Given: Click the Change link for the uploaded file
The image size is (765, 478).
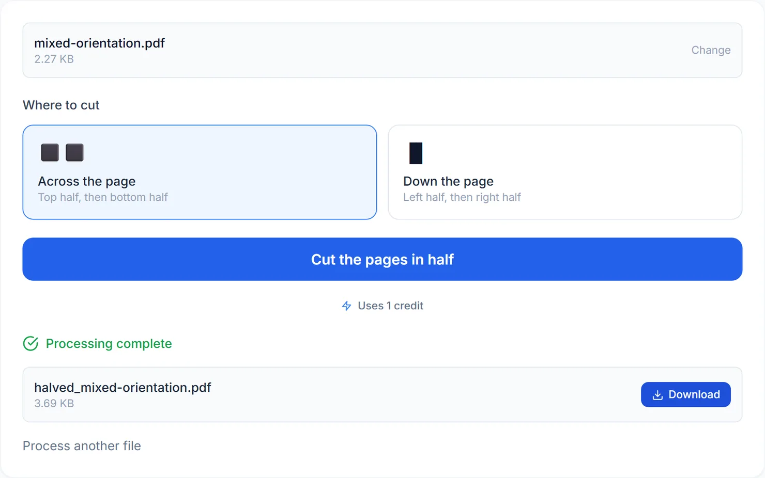Looking at the screenshot, I should [711, 50].
